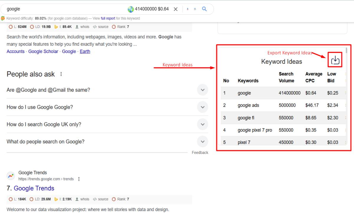The width and height of the screenshot is (354, 221).
Task: Select the google ads keyword cell
Action: [248, 105]
